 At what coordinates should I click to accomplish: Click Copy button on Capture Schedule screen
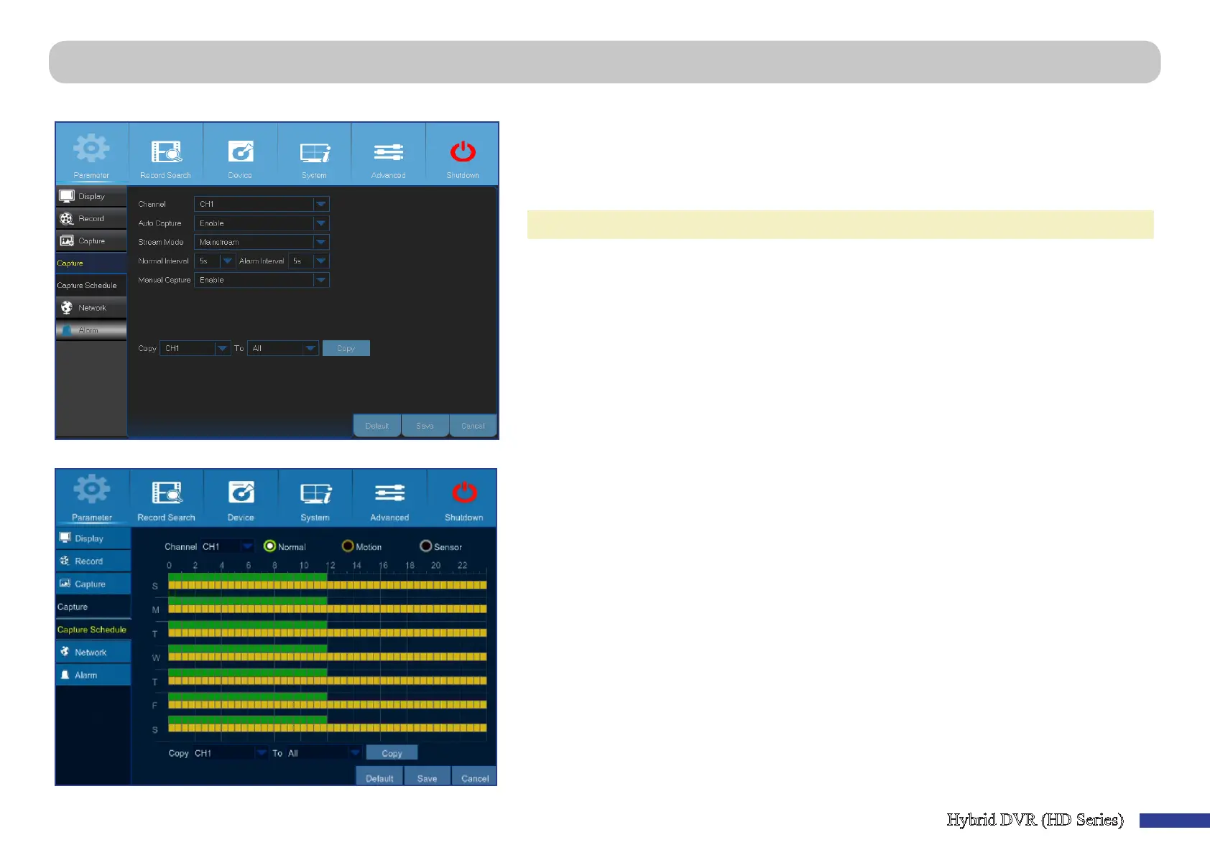pyautogui.click(x=392, y=753)
